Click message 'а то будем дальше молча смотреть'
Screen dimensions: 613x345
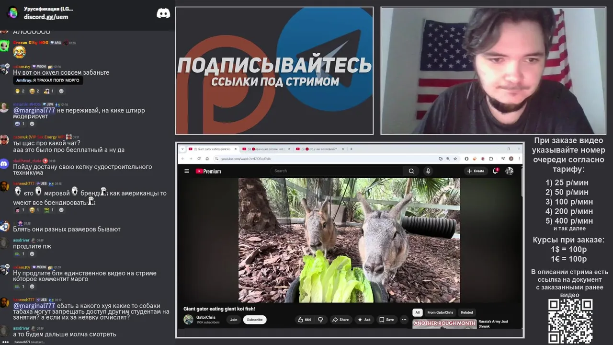[64, 334]
